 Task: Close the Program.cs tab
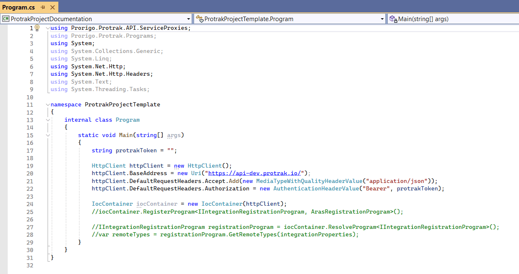tap(52, 7)
